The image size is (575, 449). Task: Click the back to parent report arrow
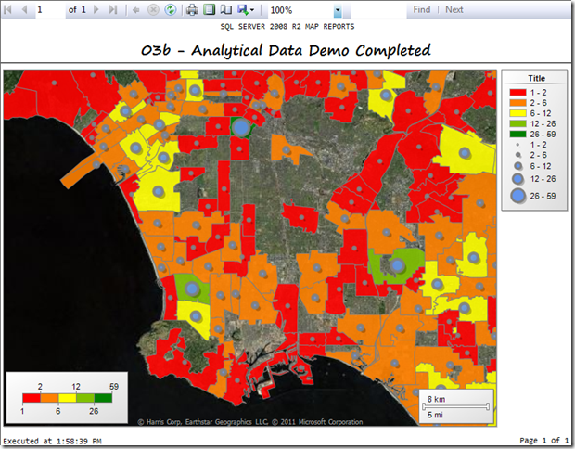pos(136,10)
